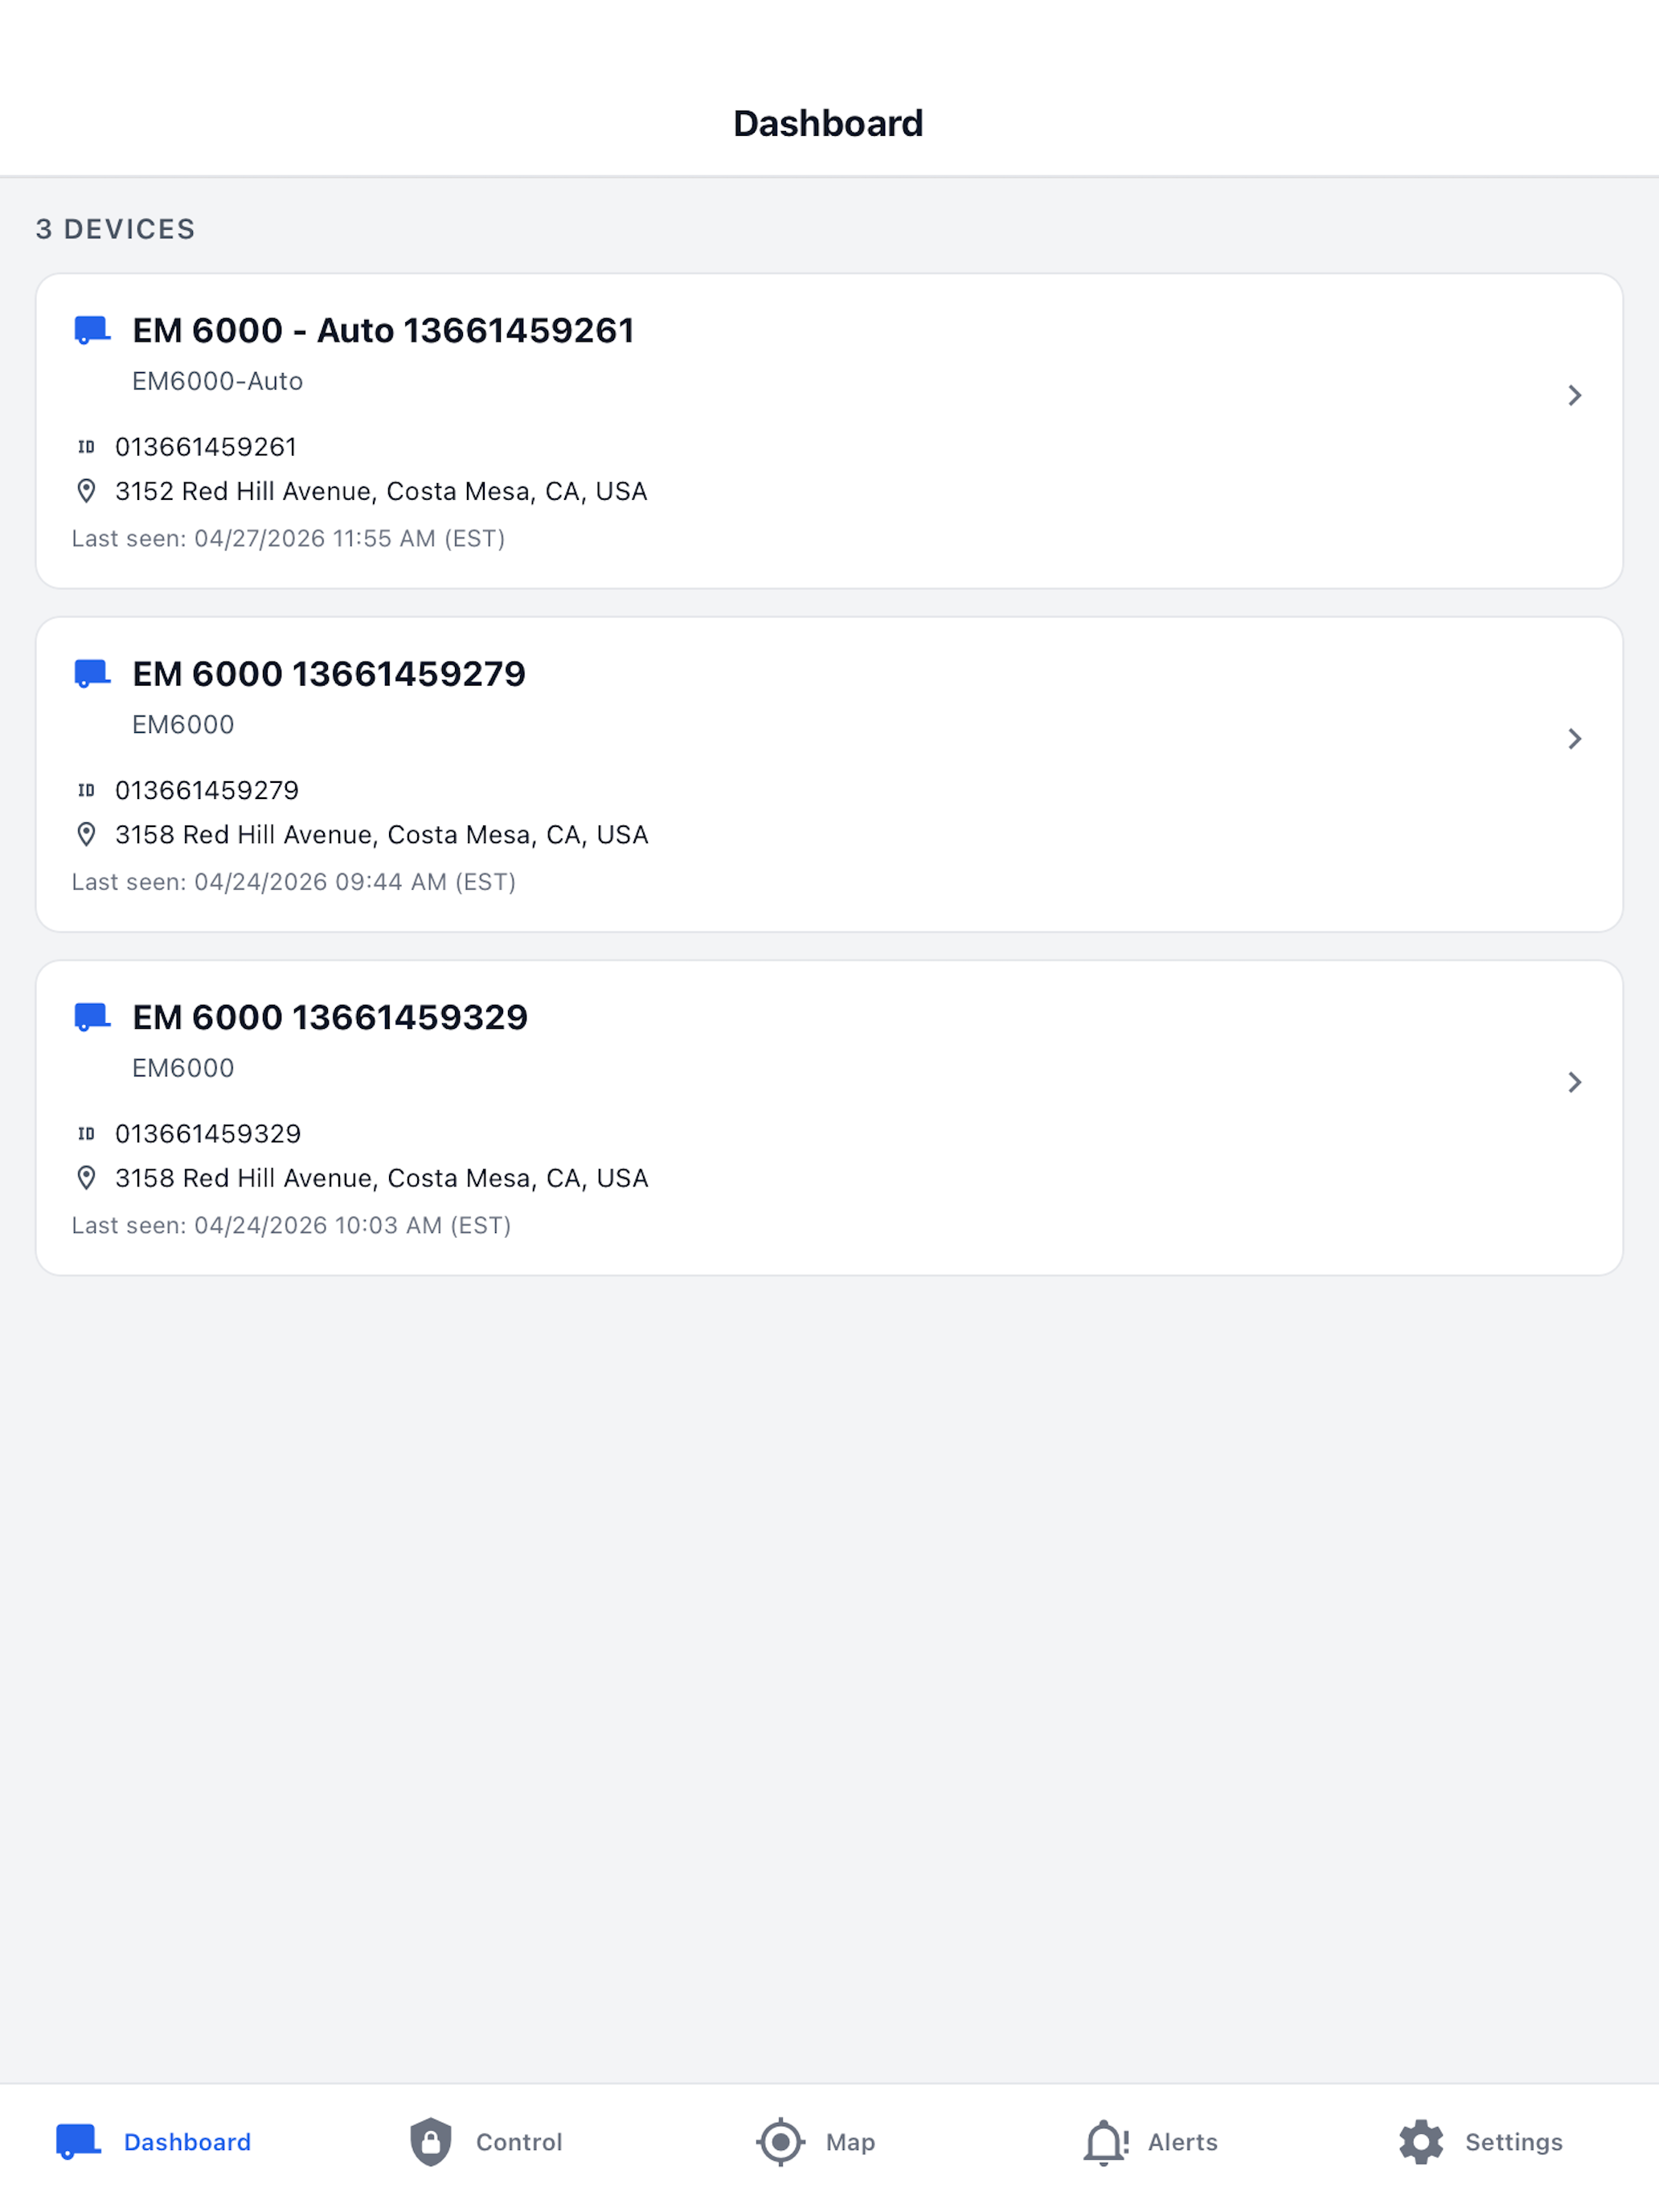Open the Alerts bell icon
Viewport: 1659px width, 2212px height.
point(1106,2142)
